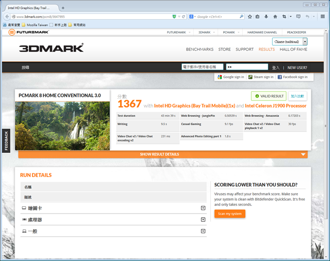Go back with the browser back arrow
This screenshot has height=261, width=330.
pos(7,16)
